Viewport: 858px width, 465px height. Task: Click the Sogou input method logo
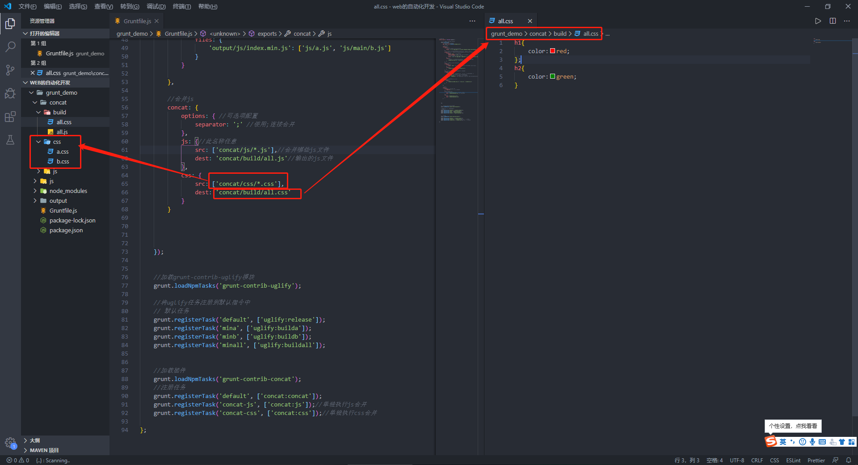pyautogui.click(x=771, y=442)
